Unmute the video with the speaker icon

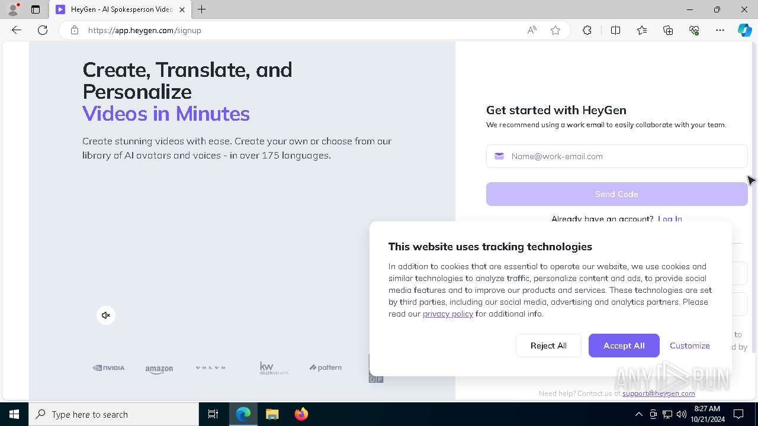coord(106,315)
